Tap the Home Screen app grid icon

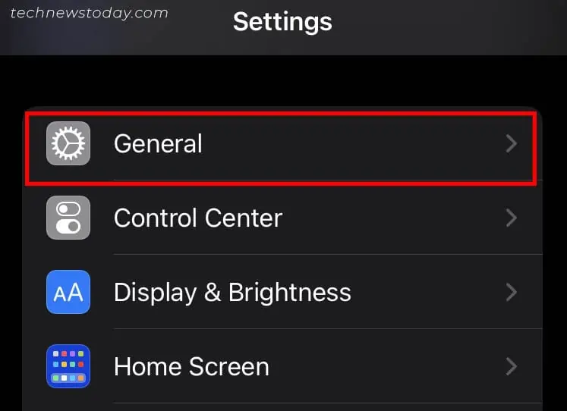pyautogui.click(x=68, y=366)
